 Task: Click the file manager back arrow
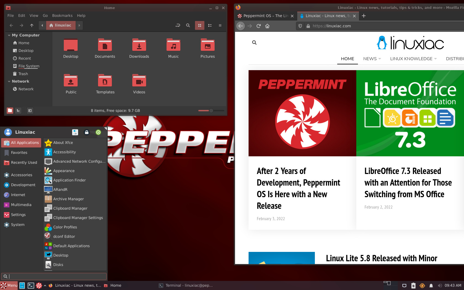click(x=11, y=25)
